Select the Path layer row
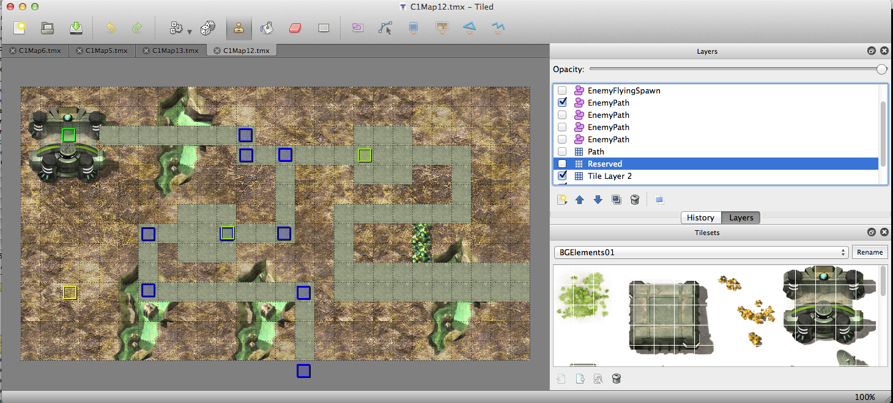The image size is (893, 403). click(716, 151)
